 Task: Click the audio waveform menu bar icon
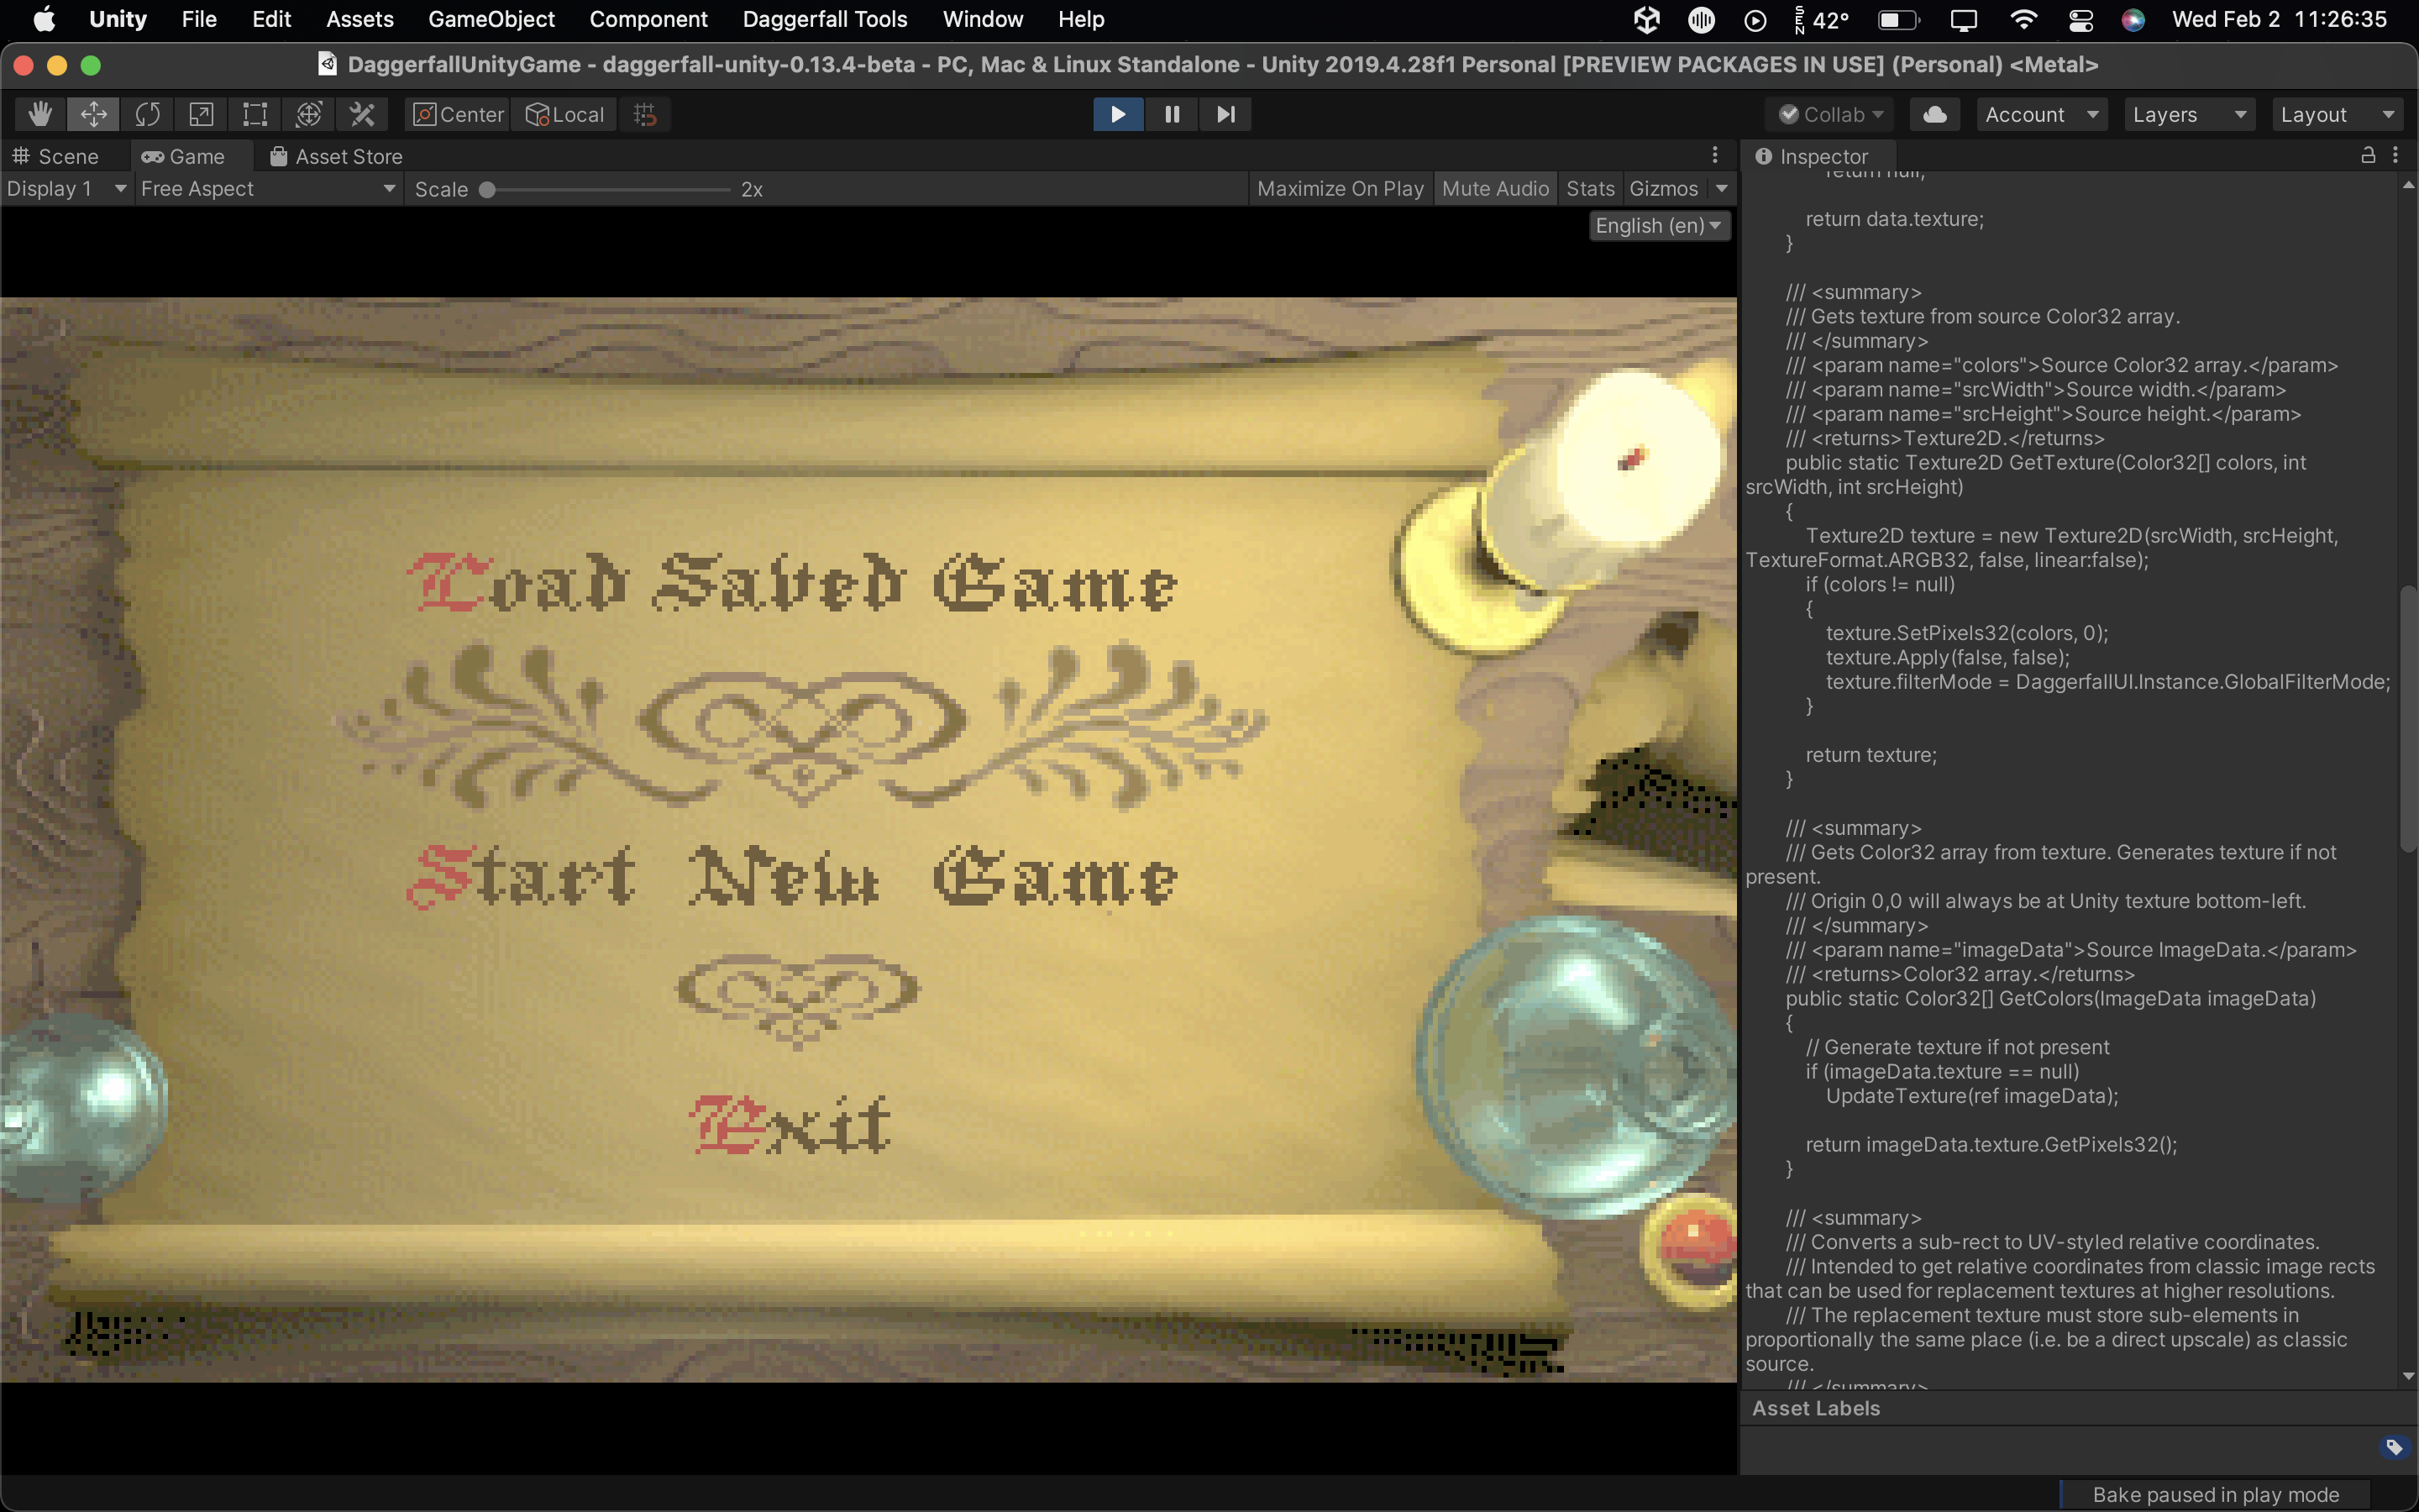pos(1700,19)
